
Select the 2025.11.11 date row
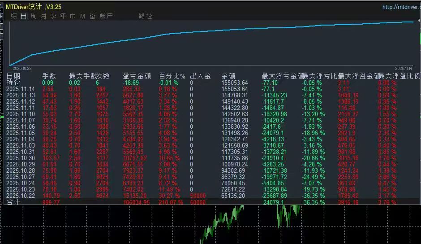(21, 108)
